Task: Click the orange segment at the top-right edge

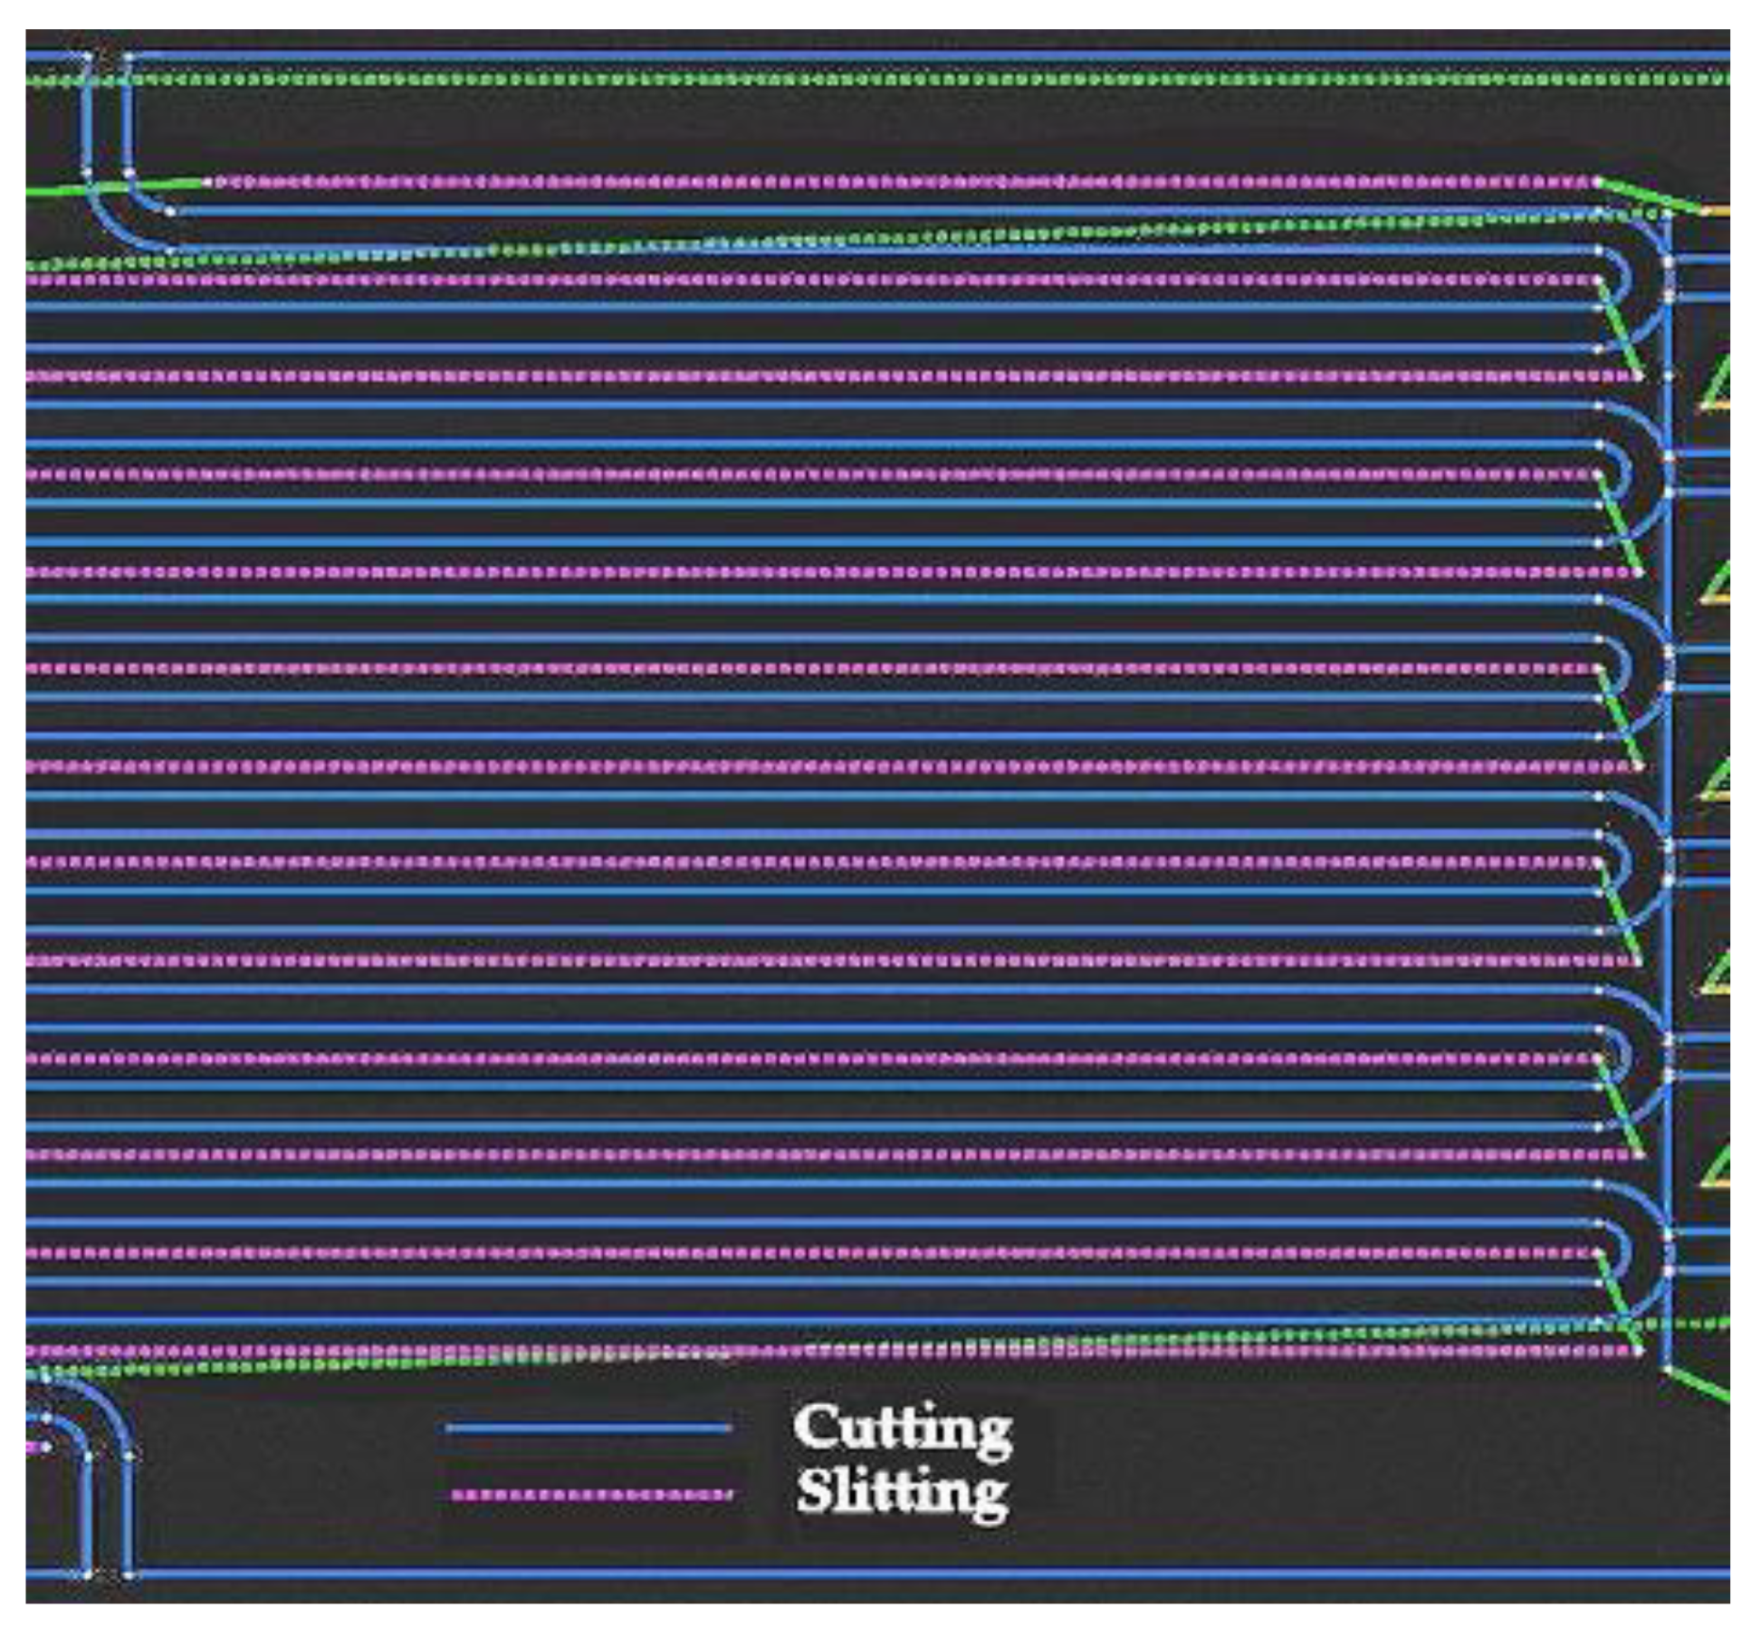Action: pyautogui.click(x=1716, y=212)
